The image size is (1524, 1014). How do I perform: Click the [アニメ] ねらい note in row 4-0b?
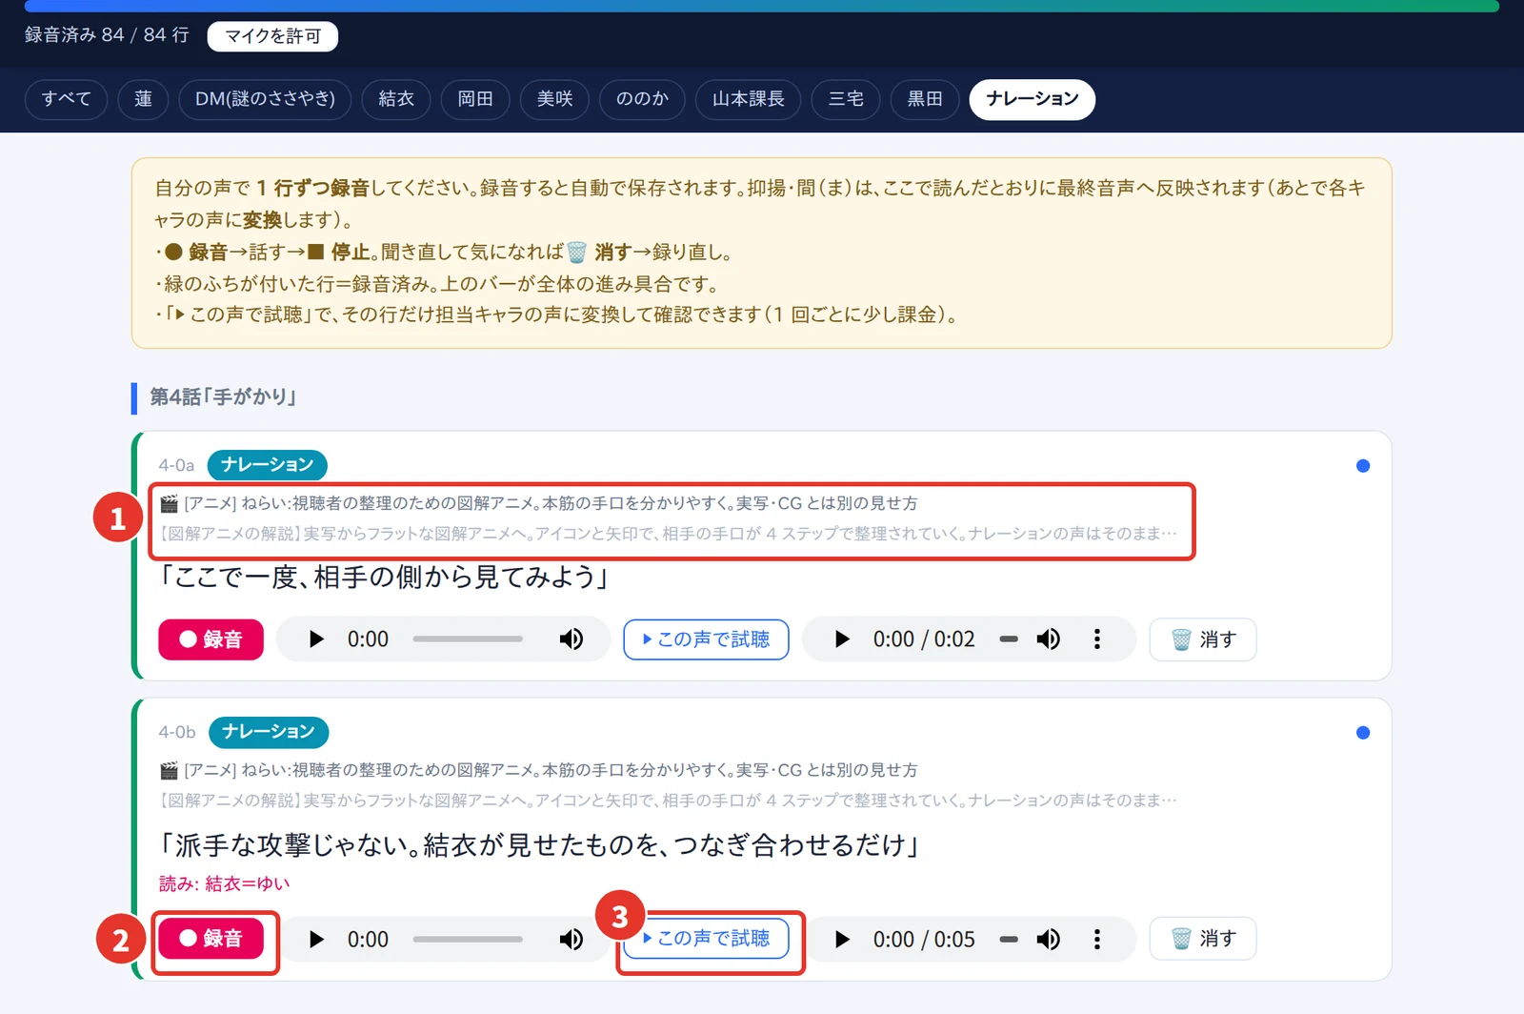(539, 770)
